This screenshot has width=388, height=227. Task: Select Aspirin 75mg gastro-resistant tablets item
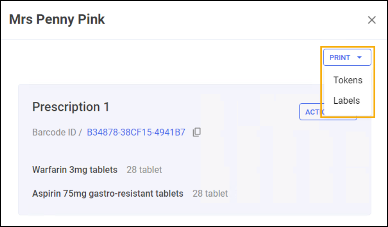coord(108,193)
